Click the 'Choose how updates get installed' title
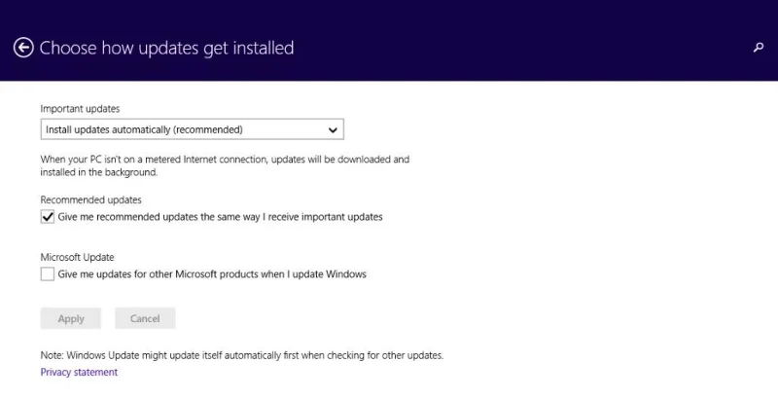 click(x=166, y=48)
